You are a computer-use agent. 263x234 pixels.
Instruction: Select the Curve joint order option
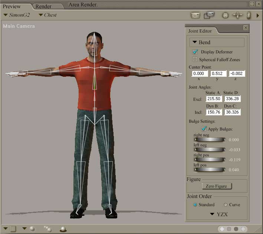pos(226,205)
